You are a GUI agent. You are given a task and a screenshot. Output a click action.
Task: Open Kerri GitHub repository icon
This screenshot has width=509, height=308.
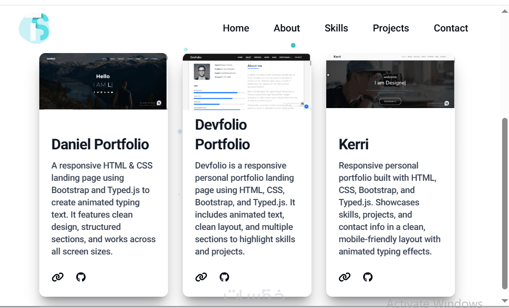[x=368, y=277]
